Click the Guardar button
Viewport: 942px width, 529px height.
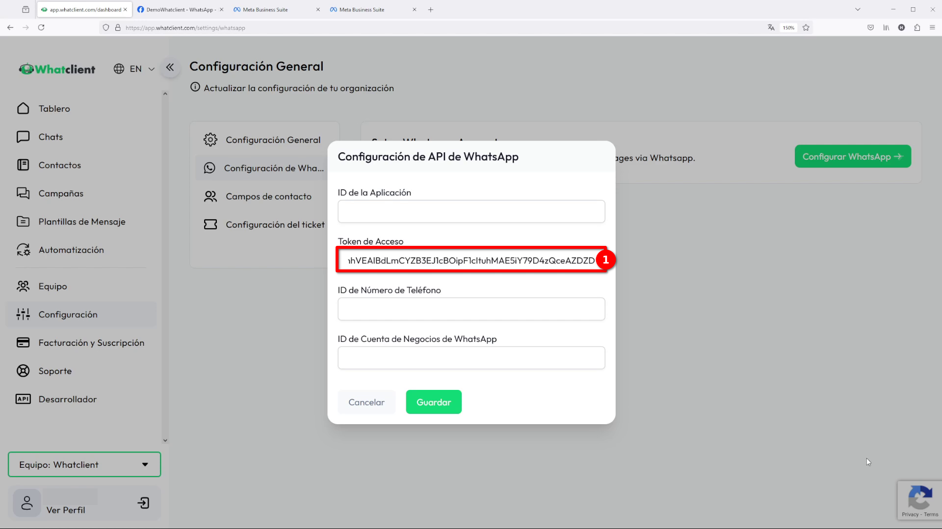click(x=434, y=402)
